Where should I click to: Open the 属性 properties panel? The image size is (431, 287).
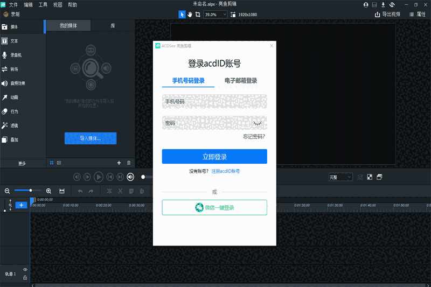click(x=418, y=15)
